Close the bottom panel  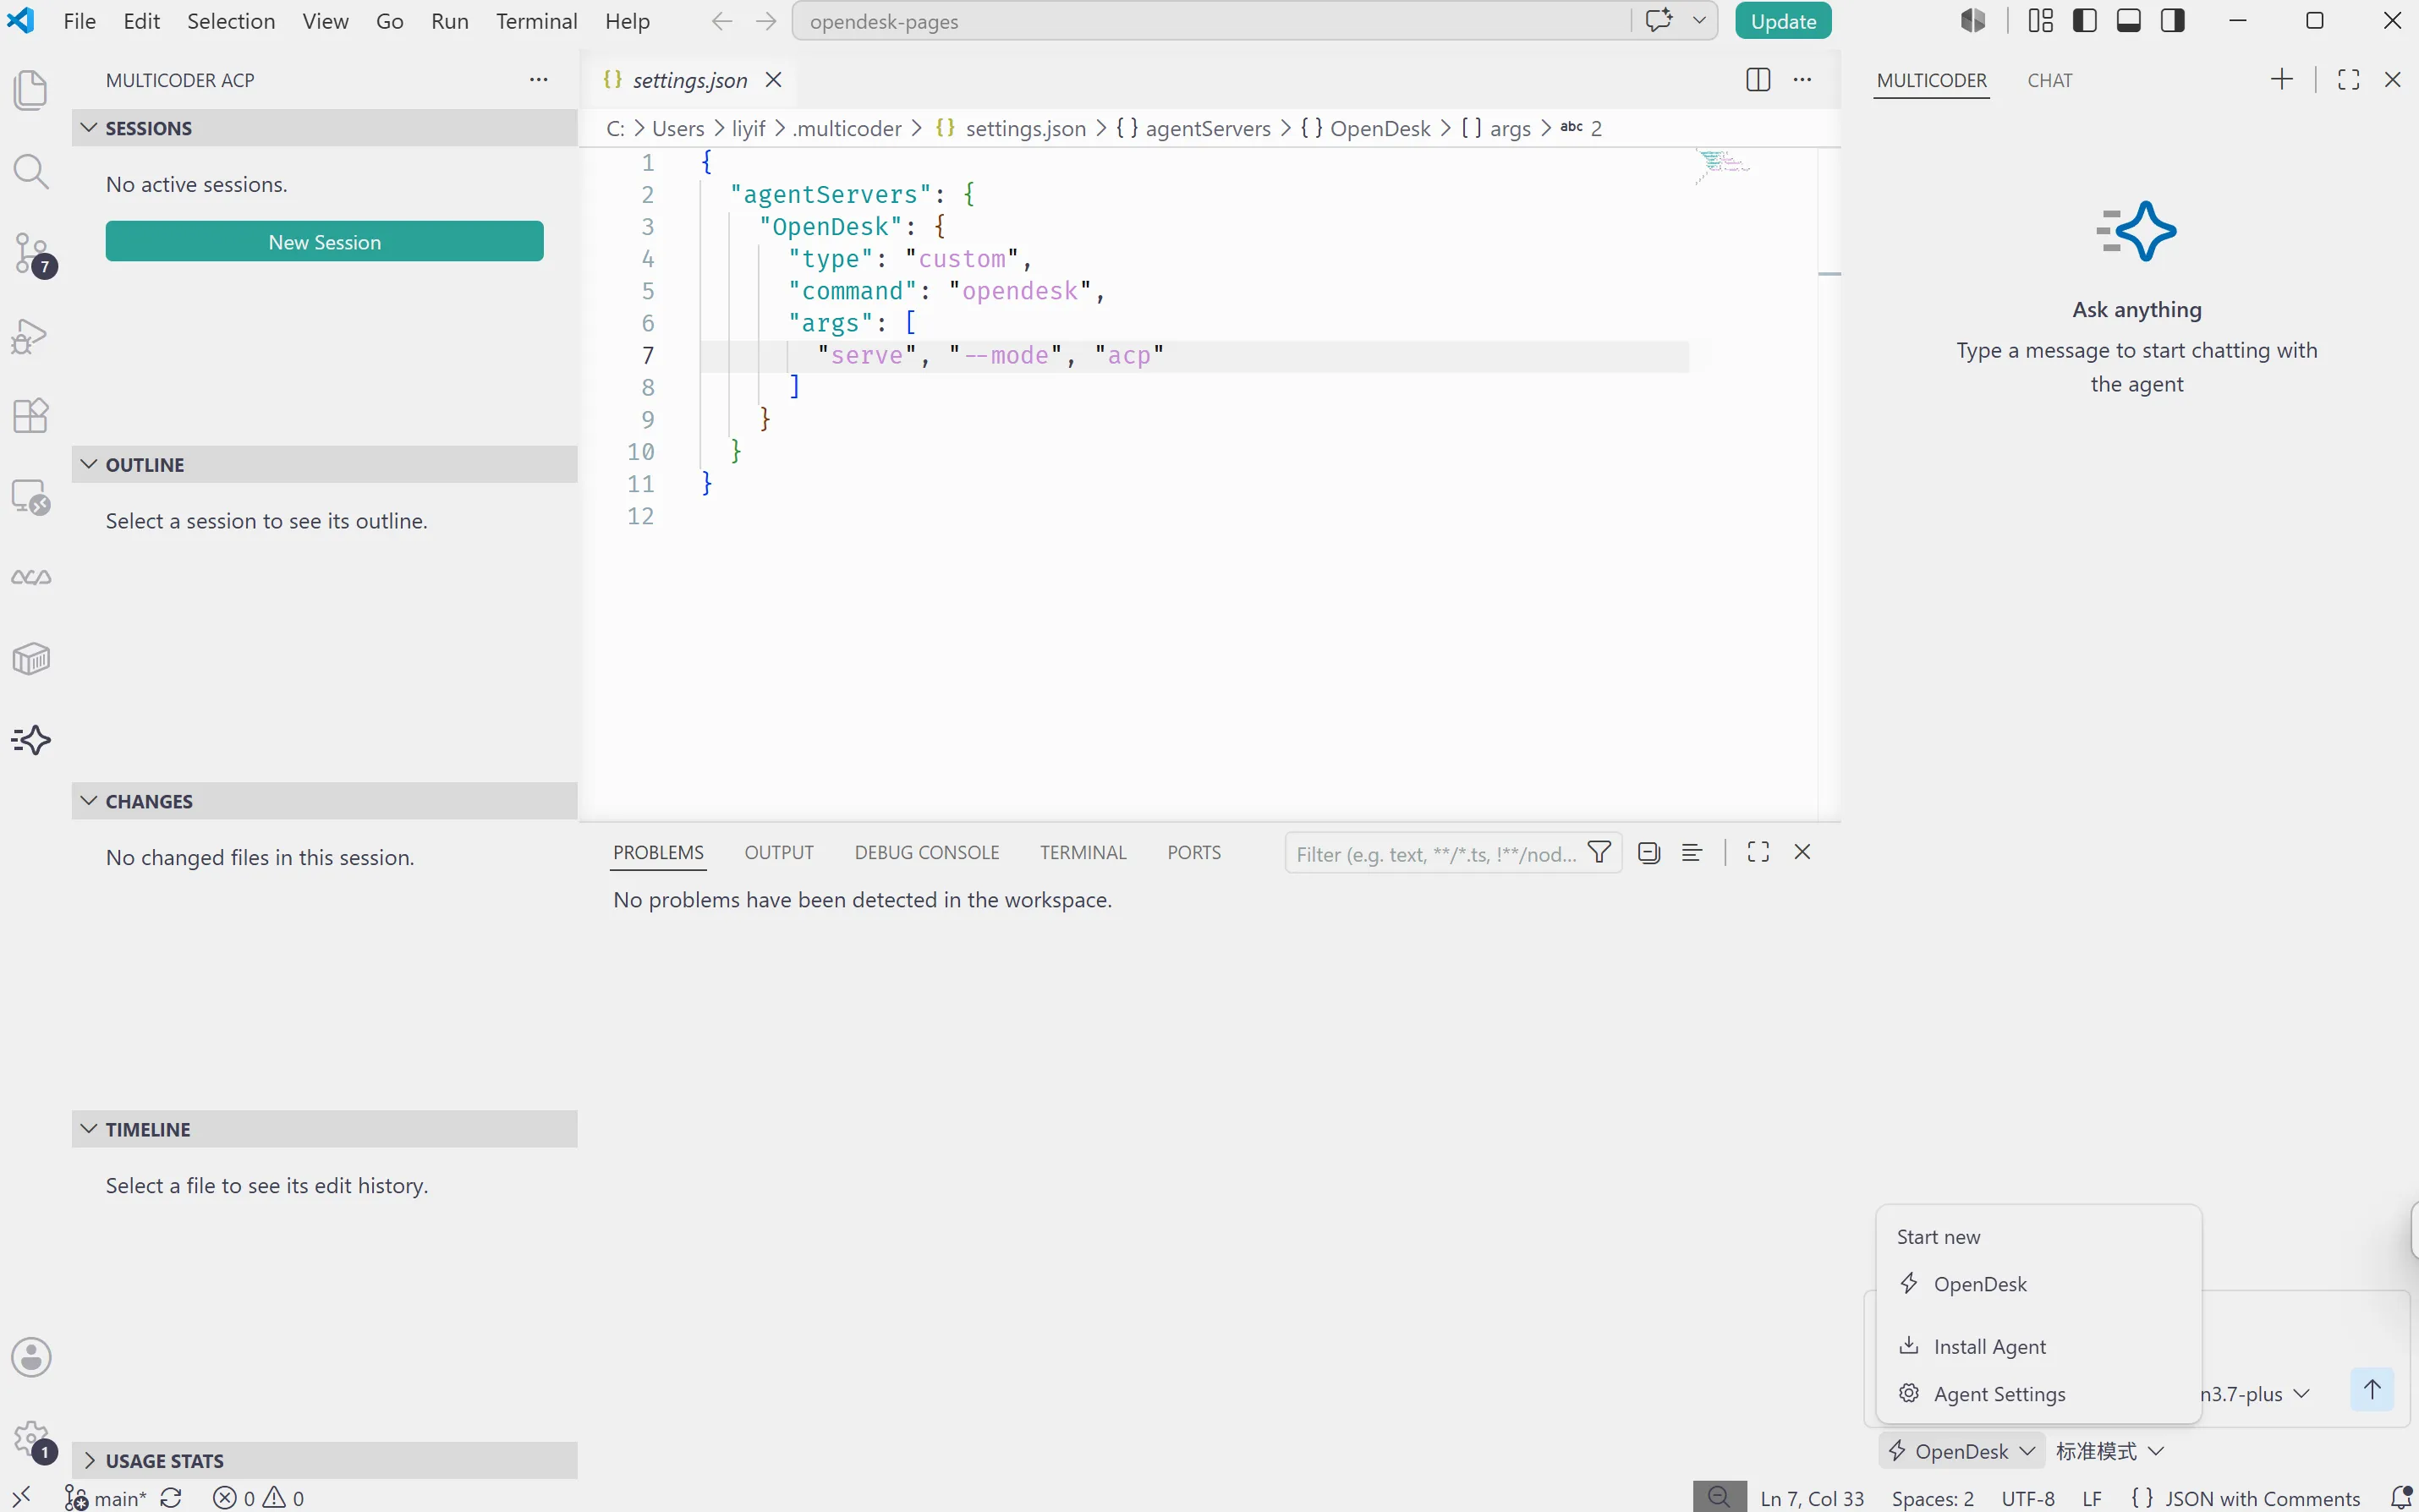pyautogui.click(x=1803, y=852)
